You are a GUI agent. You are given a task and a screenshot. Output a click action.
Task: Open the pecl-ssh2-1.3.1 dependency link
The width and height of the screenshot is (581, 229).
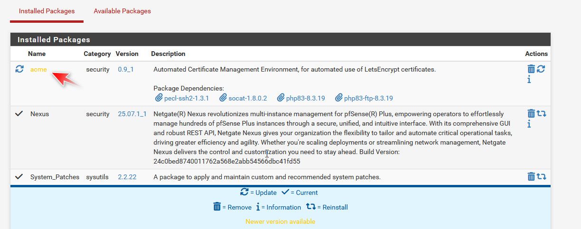point(187,98)
